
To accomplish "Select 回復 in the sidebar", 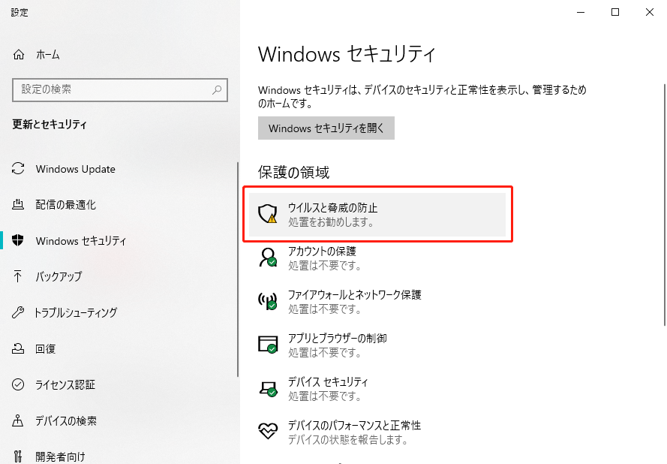I will (x=45, y=349).
